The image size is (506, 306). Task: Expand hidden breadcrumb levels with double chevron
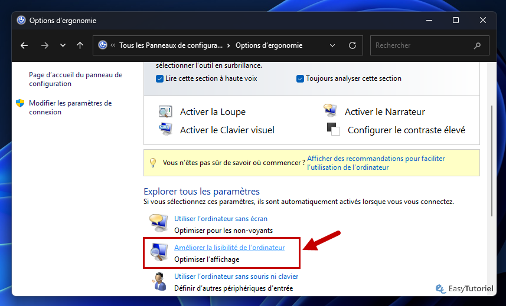[113, 45]
